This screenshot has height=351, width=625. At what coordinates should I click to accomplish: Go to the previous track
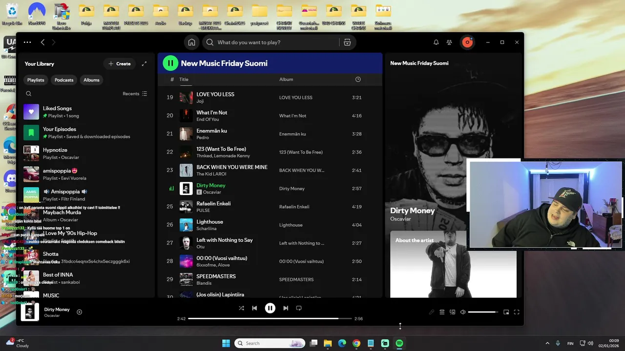point(254,308)
